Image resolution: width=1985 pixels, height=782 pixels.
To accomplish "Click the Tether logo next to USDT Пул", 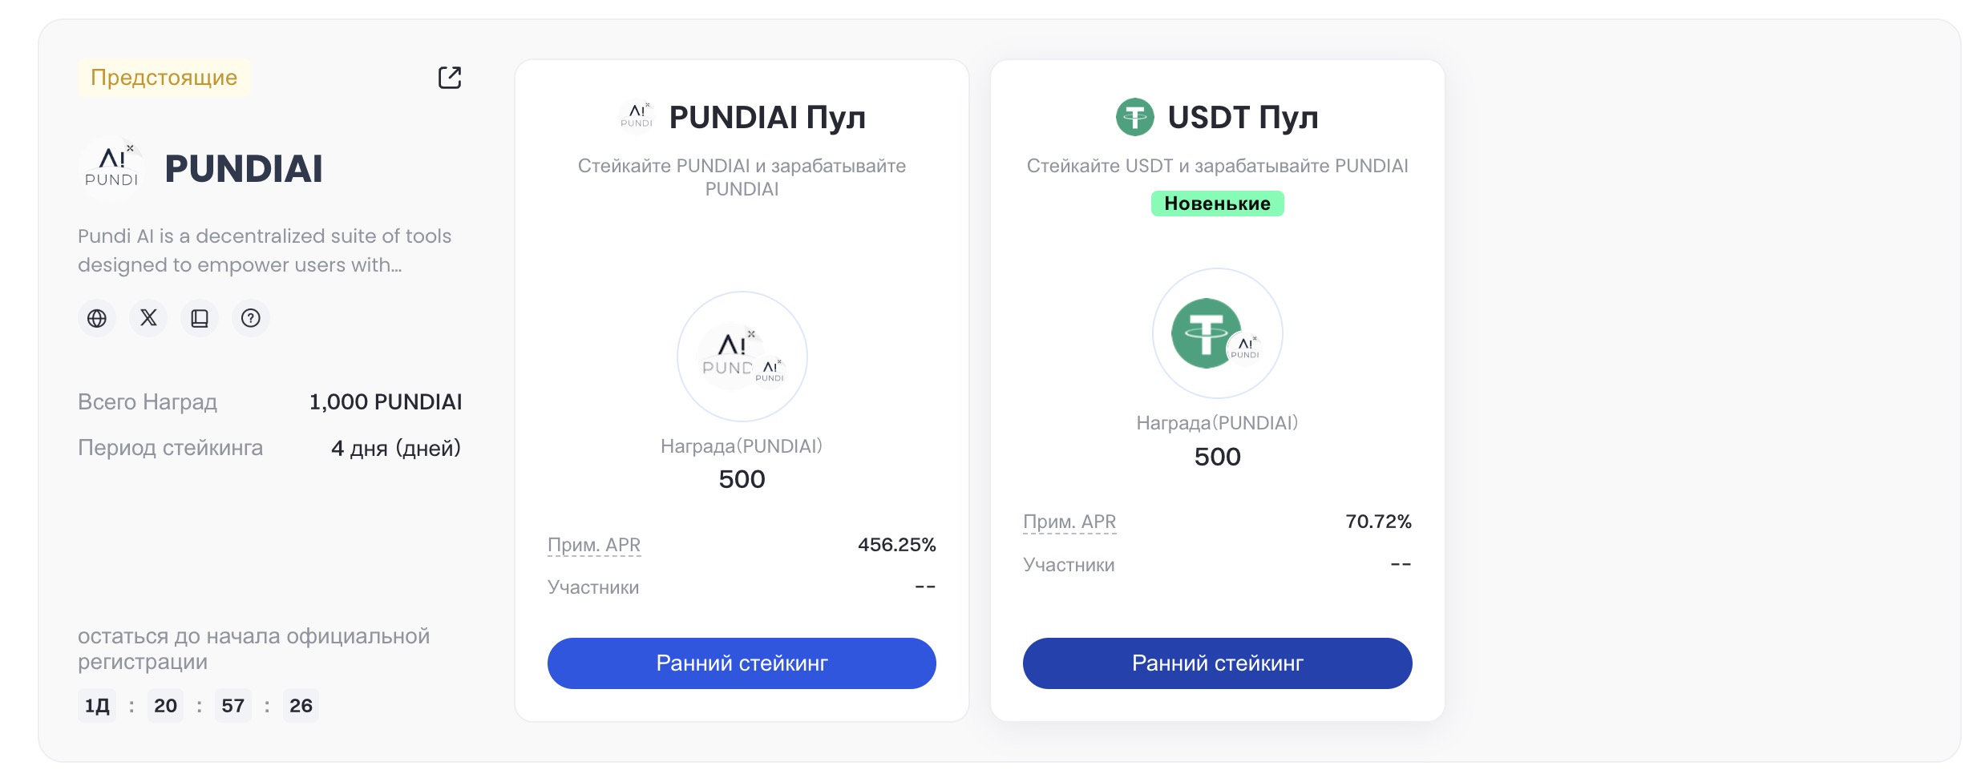I will tap(1135, 117).
